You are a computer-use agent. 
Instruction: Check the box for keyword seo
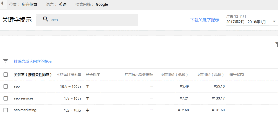point(6,87)
